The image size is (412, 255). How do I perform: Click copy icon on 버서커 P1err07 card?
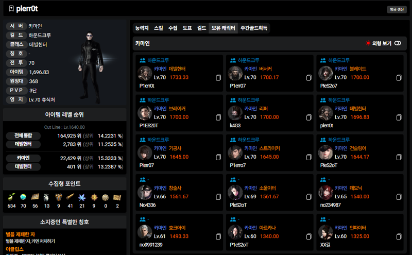pos(308,78)
